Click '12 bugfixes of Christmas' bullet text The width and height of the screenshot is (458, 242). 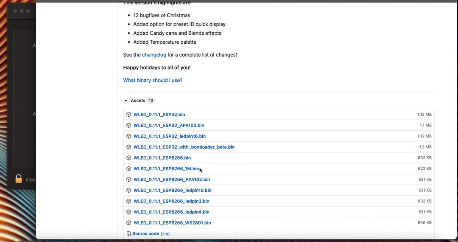[162, 15]
